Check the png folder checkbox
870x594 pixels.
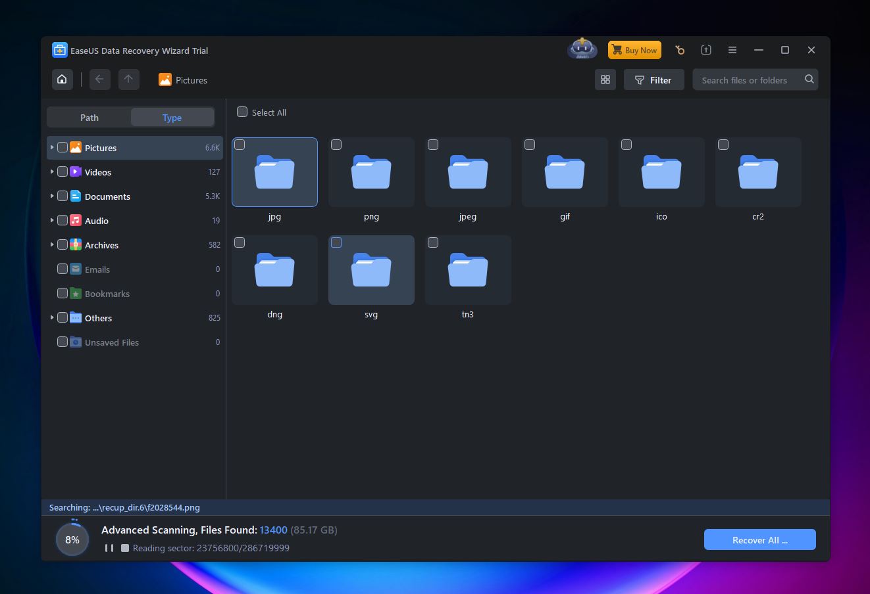coord(336,145)
